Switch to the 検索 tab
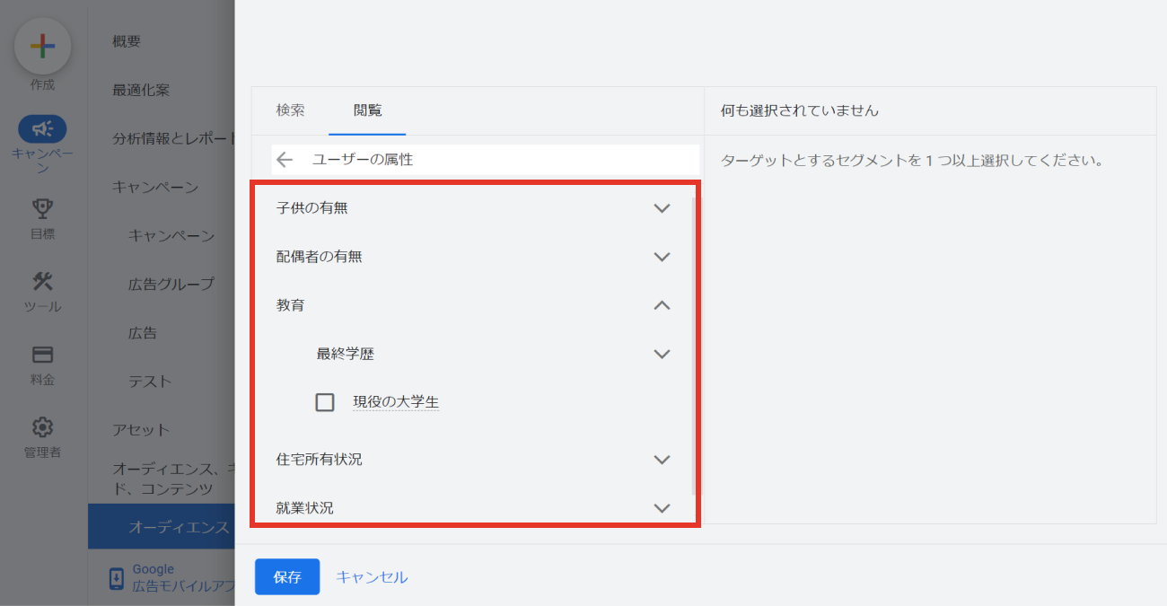1167x606 pixels. [x=290, y=110]
